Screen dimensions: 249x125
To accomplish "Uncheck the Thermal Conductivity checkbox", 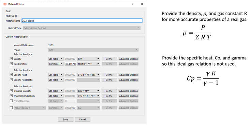I will pyautogui.click(x=11, y=96).
